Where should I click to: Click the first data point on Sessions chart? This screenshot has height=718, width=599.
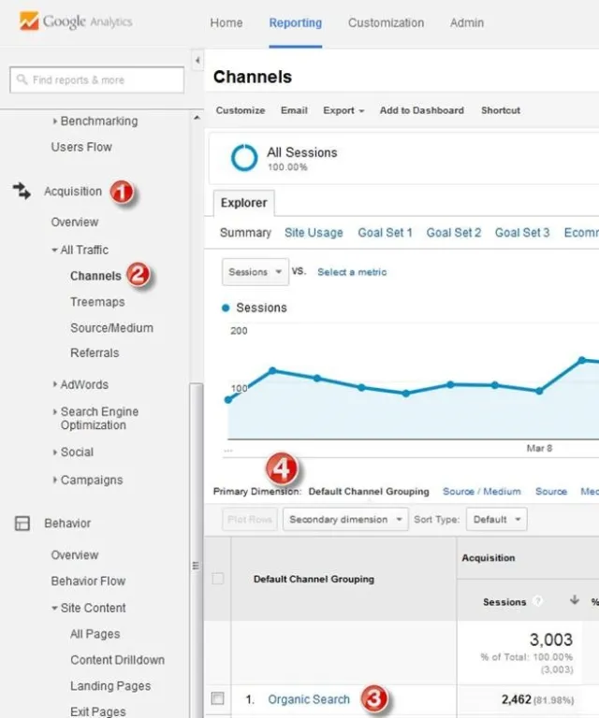click(x=228, y=400)
